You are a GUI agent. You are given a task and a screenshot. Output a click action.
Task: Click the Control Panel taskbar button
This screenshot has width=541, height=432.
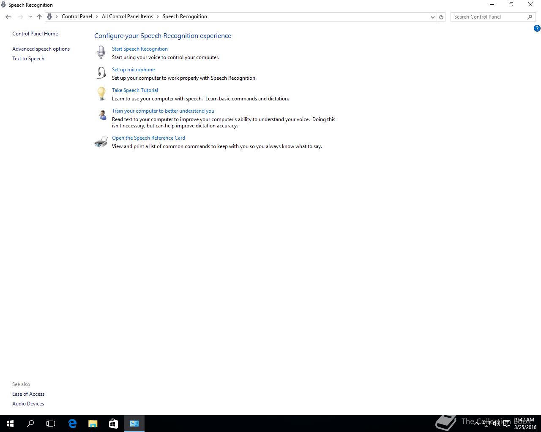tap(134, 424)
